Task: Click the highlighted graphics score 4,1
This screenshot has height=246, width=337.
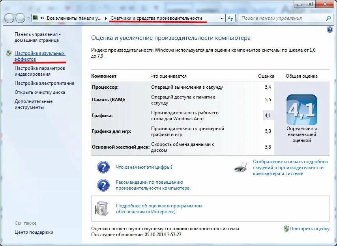Action: pos(268,116)
